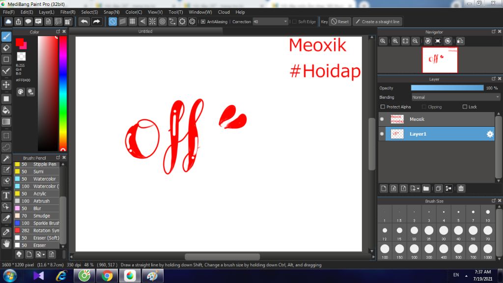
Task: Add a new layer in Layer panel
Action: (x=384, y=188)
